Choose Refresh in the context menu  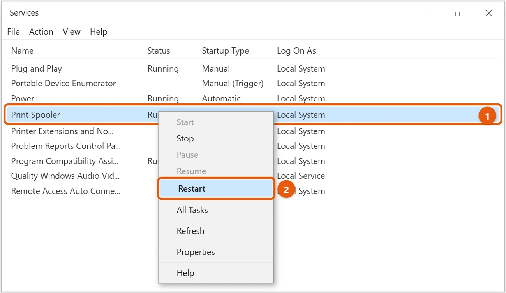tap(216, 231)
